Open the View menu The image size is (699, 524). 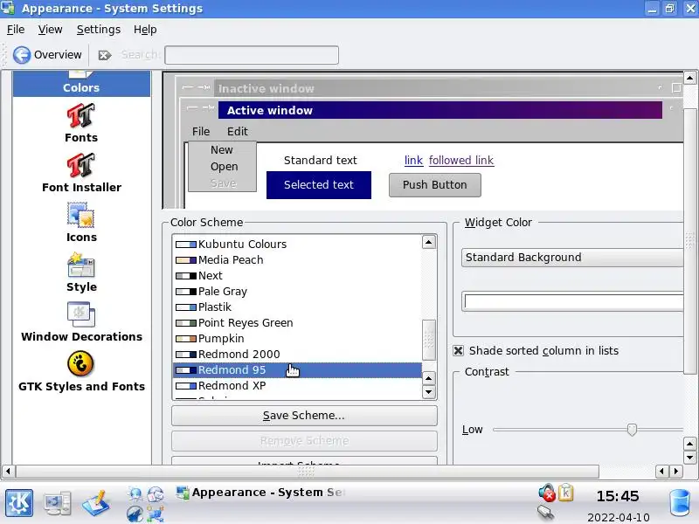point(50,30)
